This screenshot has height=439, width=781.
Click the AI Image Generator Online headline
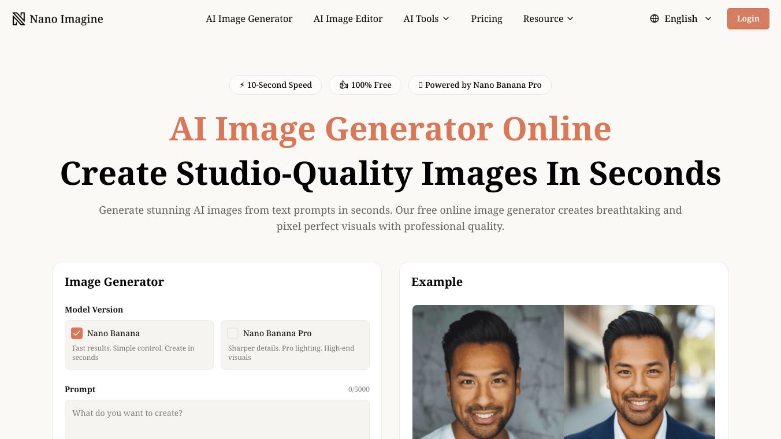pos(390,128)
